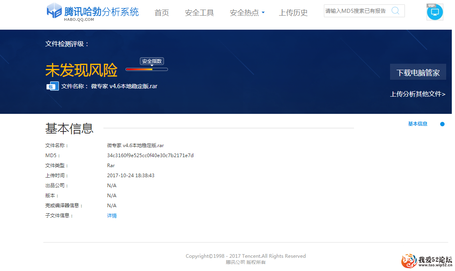Screen dimensions: 455x271
Task: Click the Tencent Habo cube logo icon
Action: pos(54,10)
